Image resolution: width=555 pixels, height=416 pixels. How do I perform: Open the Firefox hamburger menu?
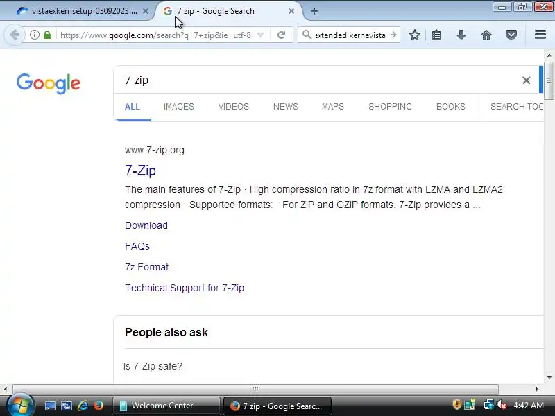(540, 34)
